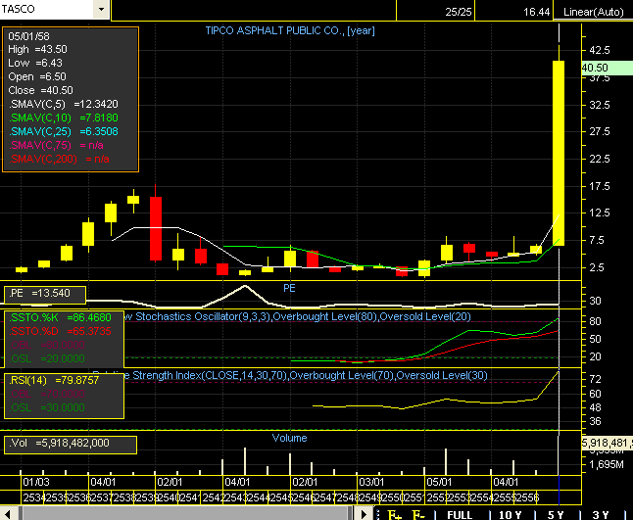Click the .SSTO.%D =65.3735 value
Image resolution: width=633 pixels, height=520 pixels.
60,331
